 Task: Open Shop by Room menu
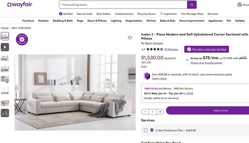[146, 14]
